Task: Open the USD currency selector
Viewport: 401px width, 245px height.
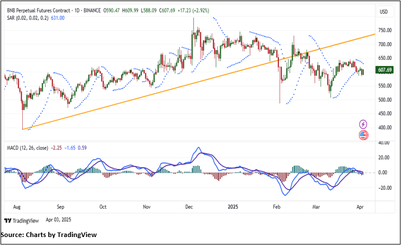Action: click(x=384, y=12)
